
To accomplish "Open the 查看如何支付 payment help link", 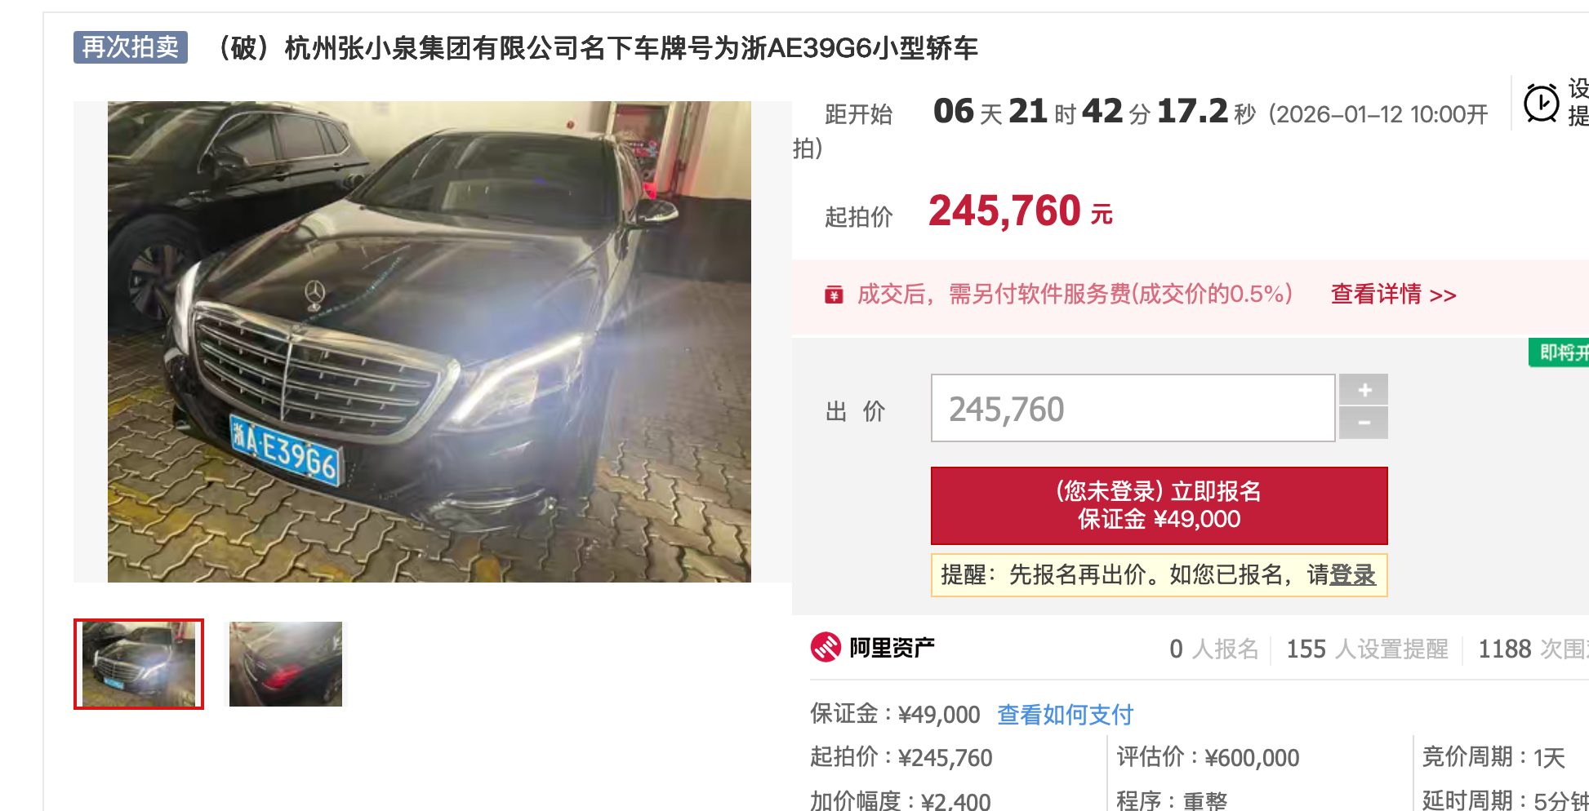I will pyautogui.click(x=1065, y=715).
